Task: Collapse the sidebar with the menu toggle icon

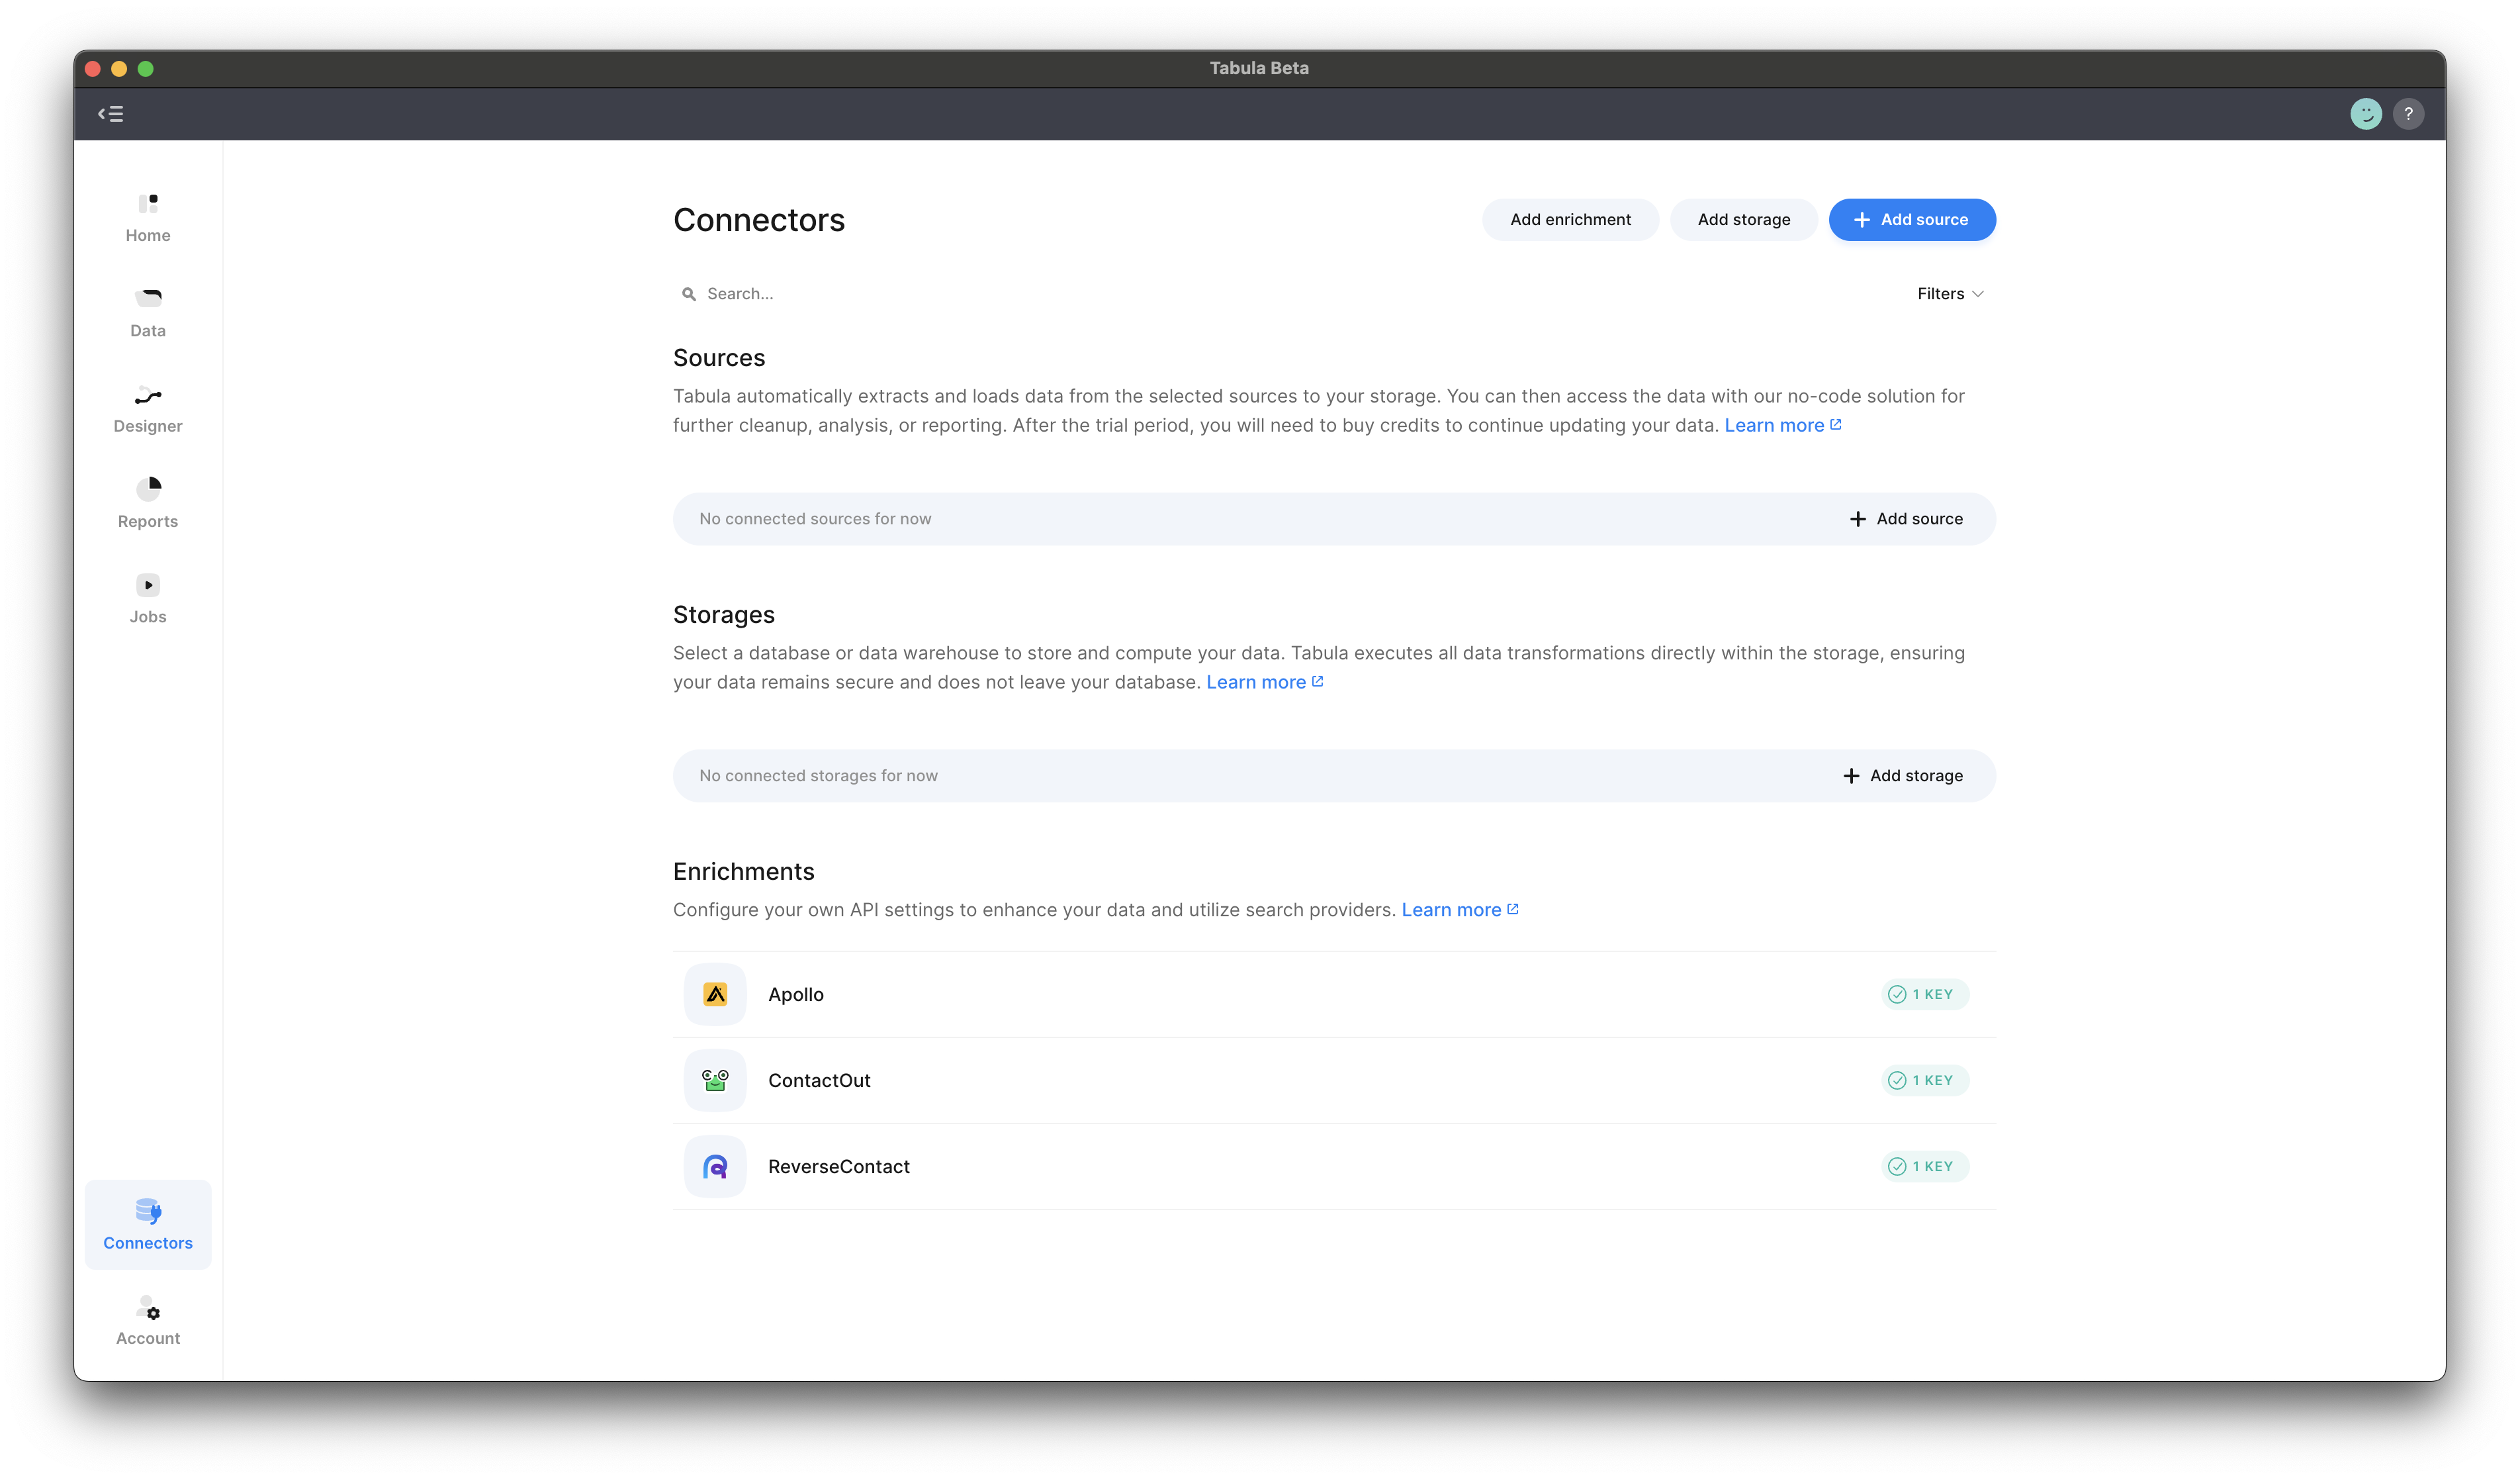Action: (x=111, y=114)
